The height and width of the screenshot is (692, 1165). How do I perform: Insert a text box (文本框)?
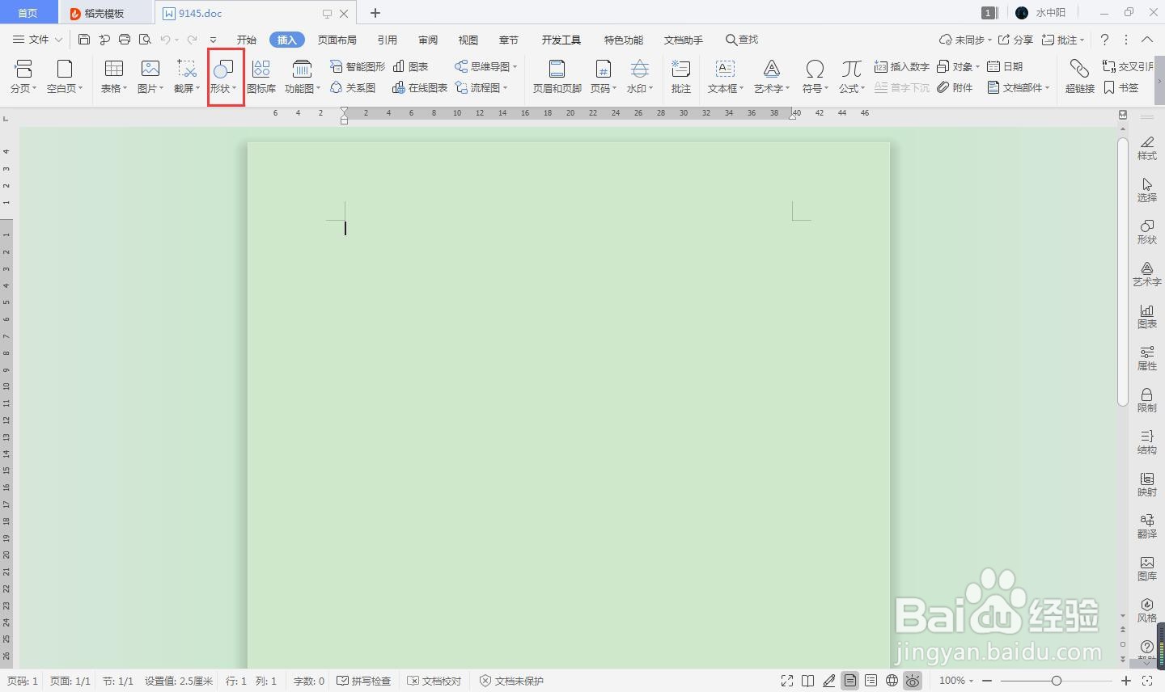725,77
